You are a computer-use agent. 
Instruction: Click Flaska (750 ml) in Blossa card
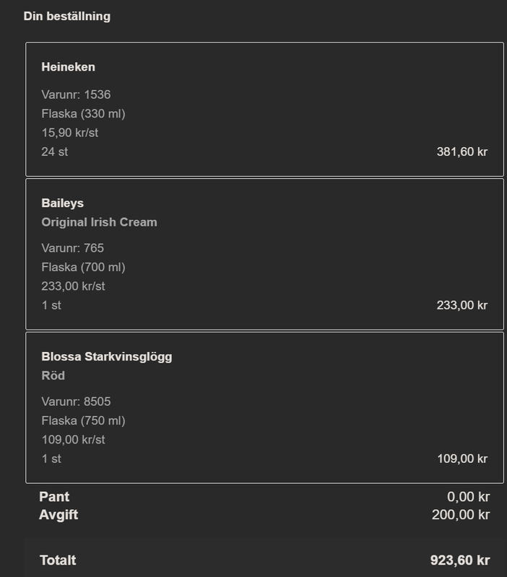pos(83,420)
